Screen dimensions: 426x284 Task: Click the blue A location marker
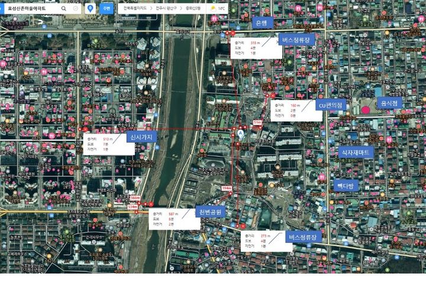tap(240, 134)
